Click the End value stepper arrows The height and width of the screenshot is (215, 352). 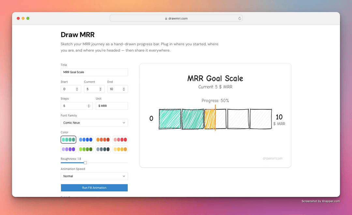coord(124,89)
